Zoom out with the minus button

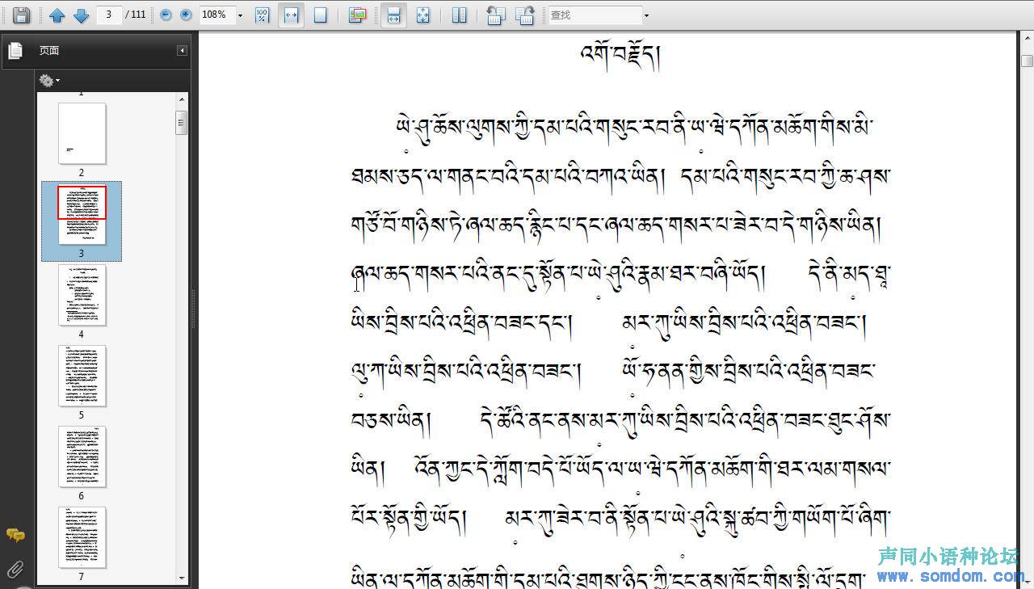point(166,15)
